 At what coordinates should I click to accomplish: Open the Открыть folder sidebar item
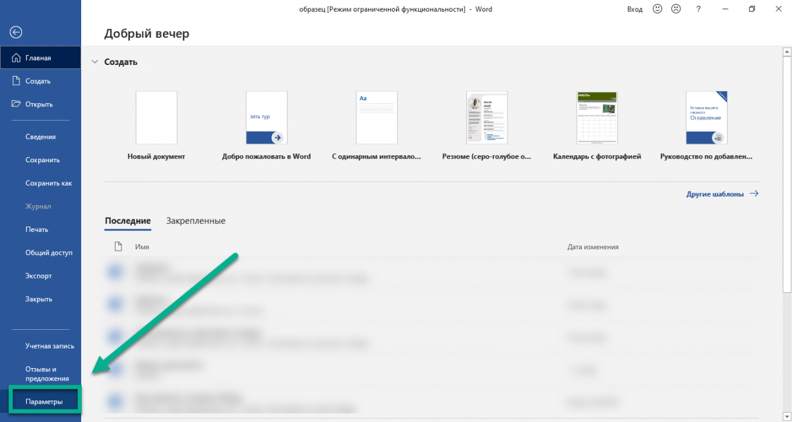coord(39,104)
